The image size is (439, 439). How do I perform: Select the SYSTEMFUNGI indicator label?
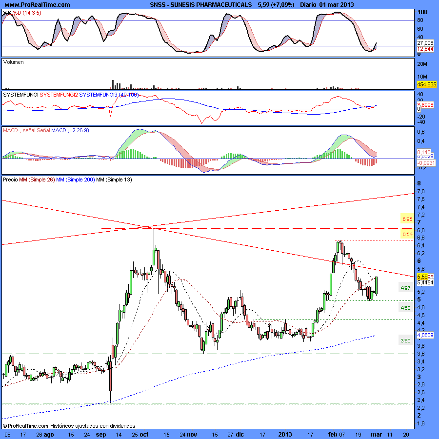coord(20,95)
